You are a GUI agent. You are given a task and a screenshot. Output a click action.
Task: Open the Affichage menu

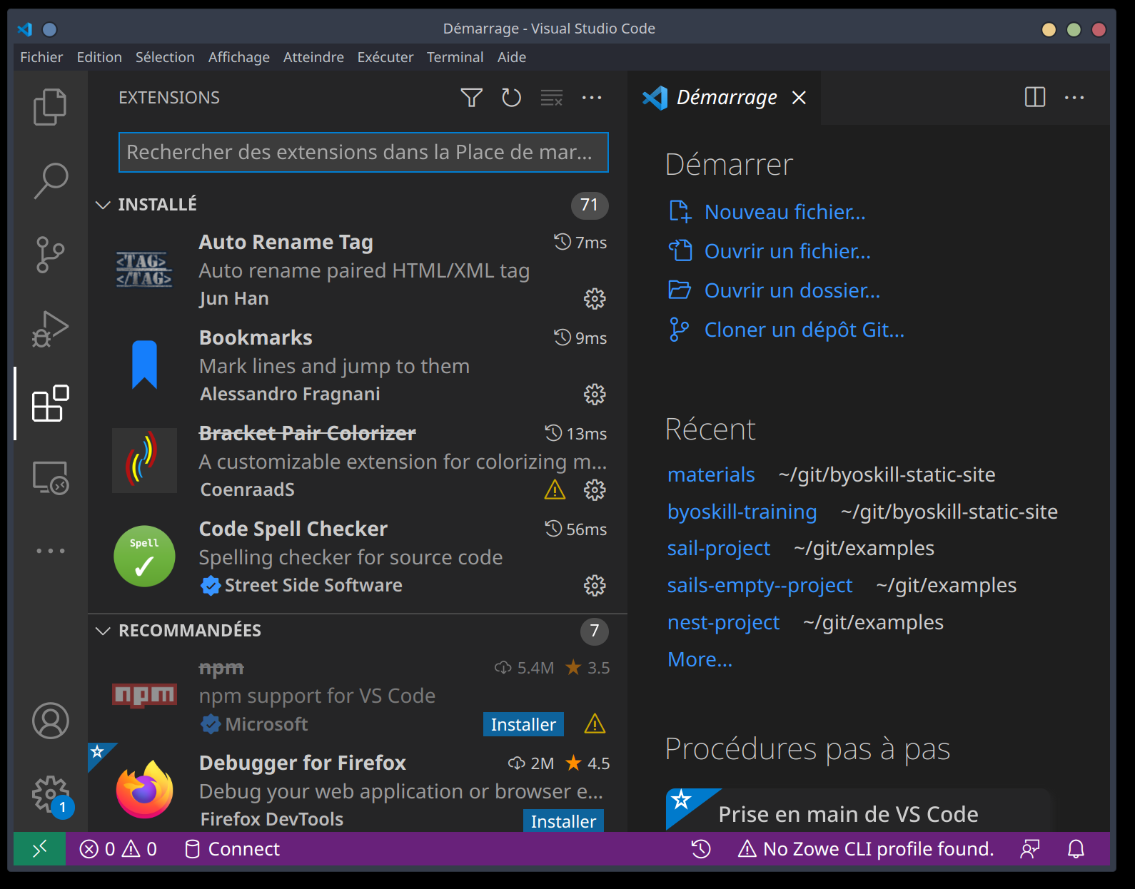point(239,57)
